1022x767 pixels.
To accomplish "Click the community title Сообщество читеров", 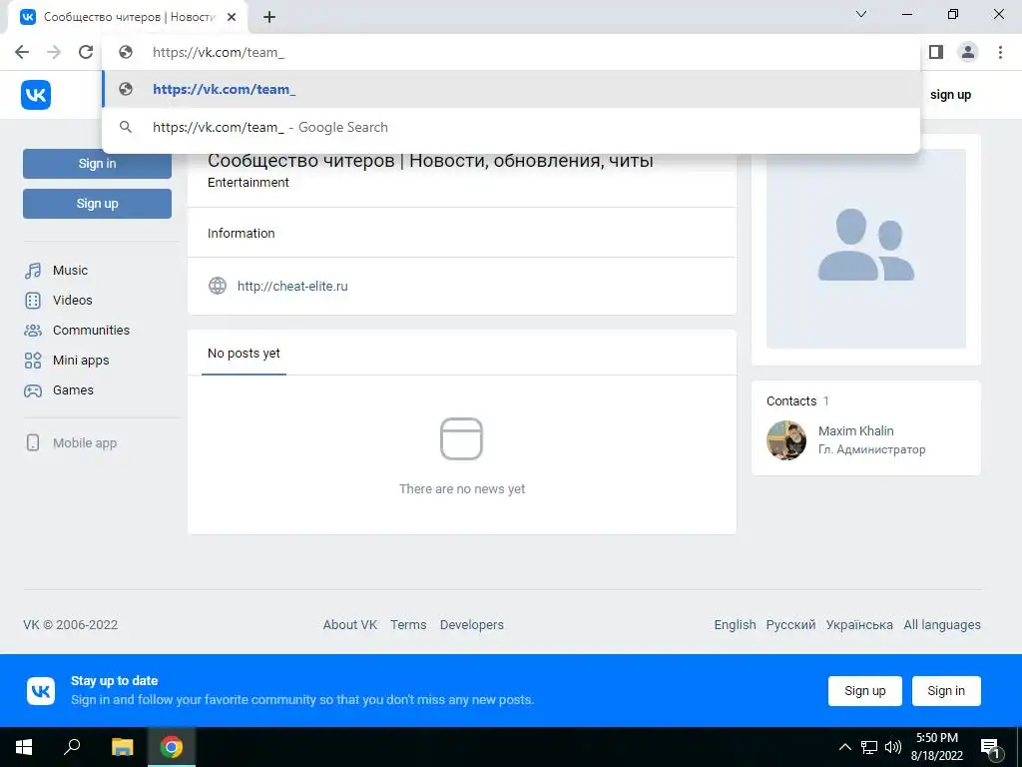I will (430, 161).
